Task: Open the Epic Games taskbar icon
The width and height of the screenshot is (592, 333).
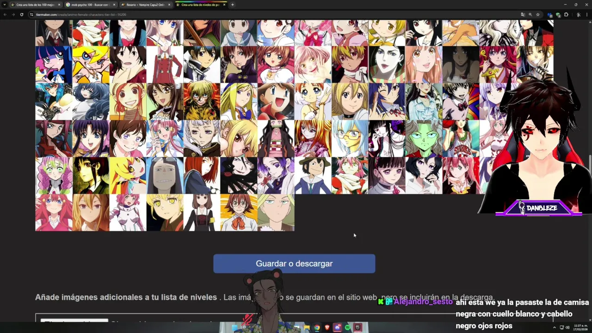Action: [x=358, y=327]
